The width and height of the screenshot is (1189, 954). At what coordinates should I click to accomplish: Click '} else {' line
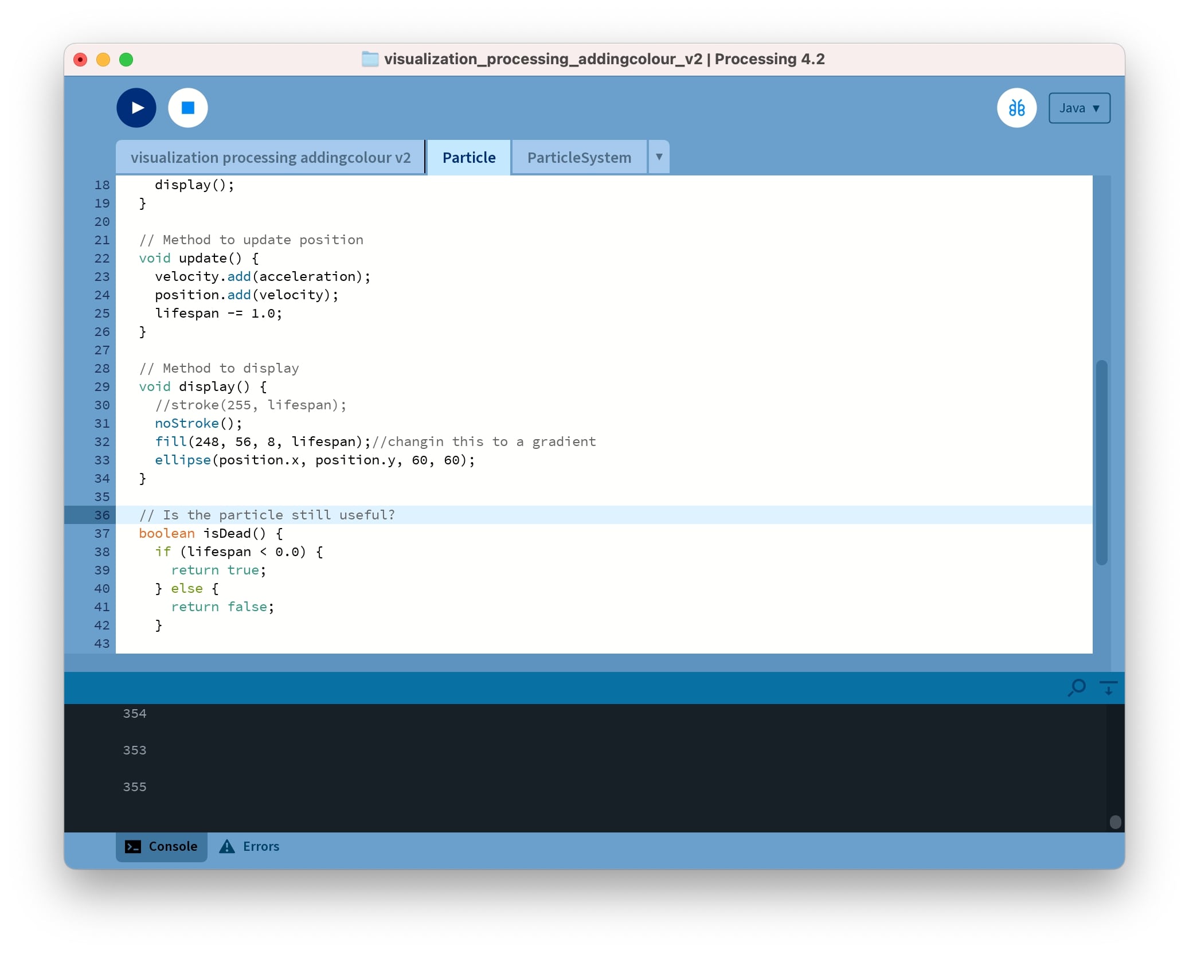[x=187, y=588]
